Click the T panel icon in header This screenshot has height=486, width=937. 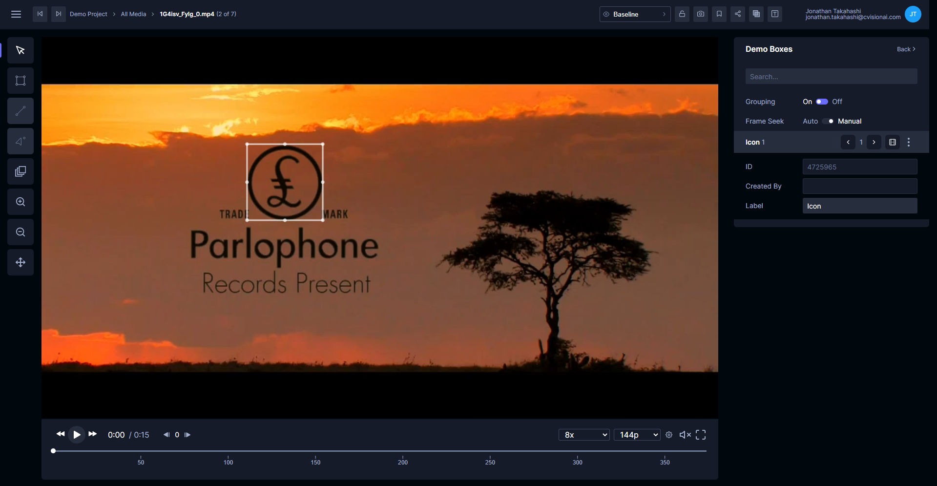click(x=775, y=14)
